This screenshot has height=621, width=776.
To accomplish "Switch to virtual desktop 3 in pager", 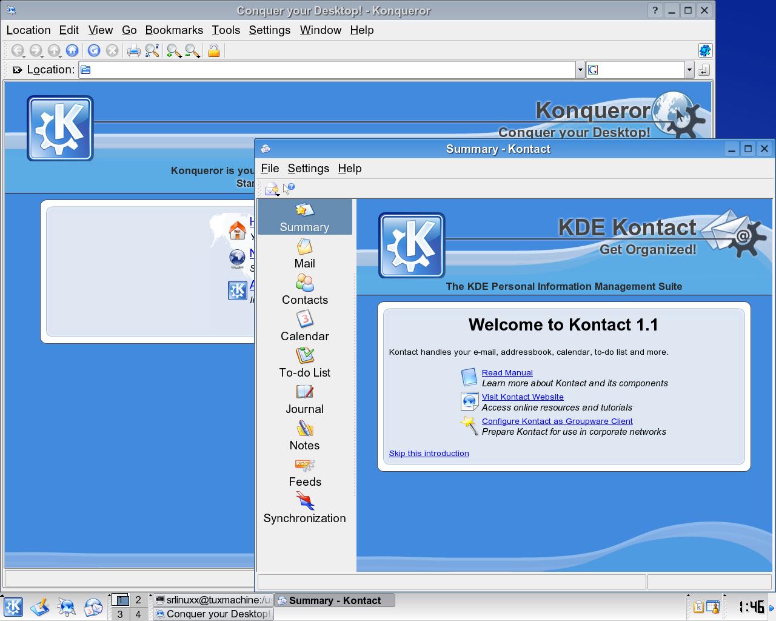I will (x=120, y=614).
